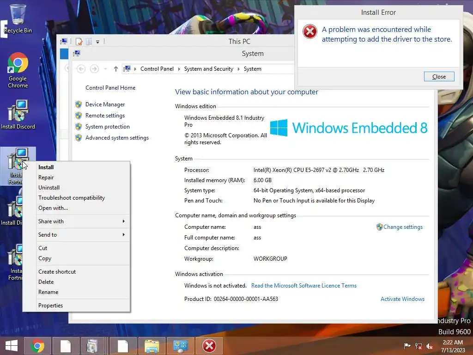The image size is (473, 355).
Task: Click the shield icon beside Advanced system settings
Action: pyautogui.click(x=79, y=138)
